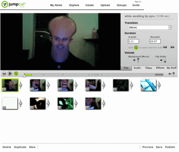Click the green zoom icon beside play
Viewport: 179px width, 152px height.
[x=16, y=73]
